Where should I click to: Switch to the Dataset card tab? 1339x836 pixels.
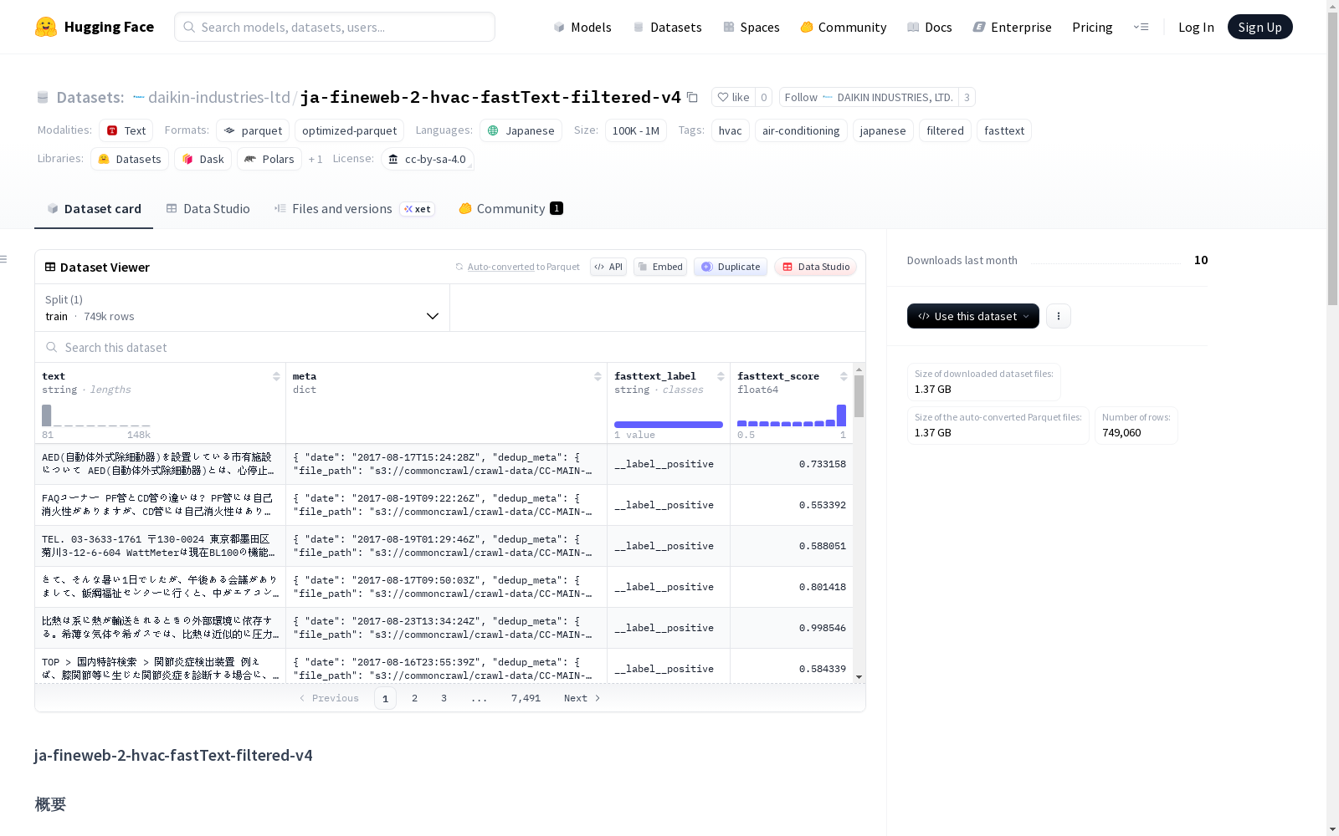coord(94,209)
